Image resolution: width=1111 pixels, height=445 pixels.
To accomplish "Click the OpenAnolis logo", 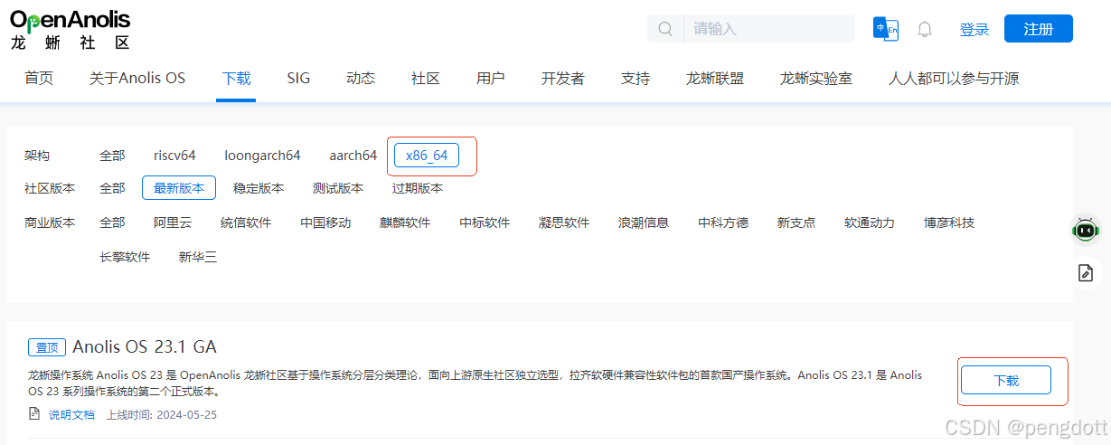I will pos(71,29).
